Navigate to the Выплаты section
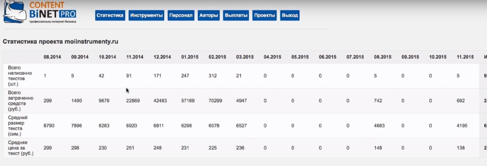487x166 pixels. click(236, 15)
